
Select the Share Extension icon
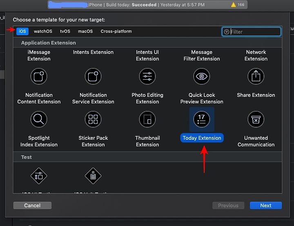256,76
